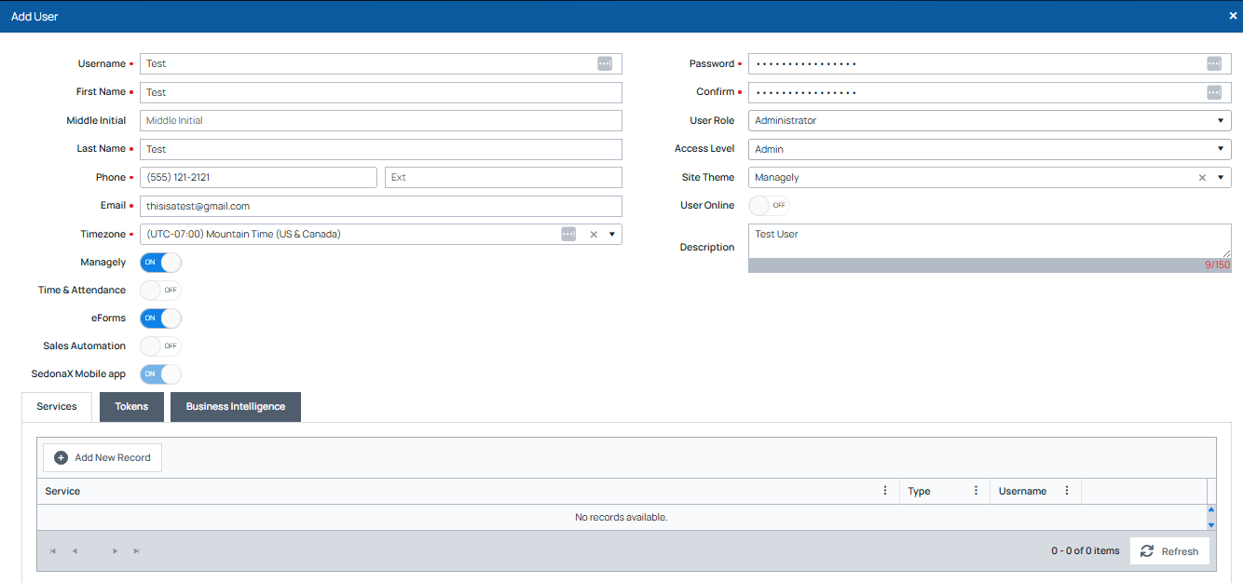
Task: Toggle the SedonaX Mobile app switch
Action: [160, 374]
